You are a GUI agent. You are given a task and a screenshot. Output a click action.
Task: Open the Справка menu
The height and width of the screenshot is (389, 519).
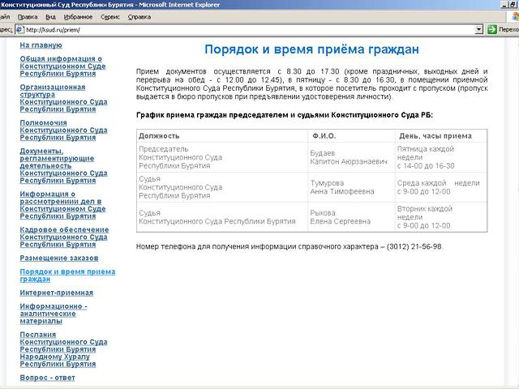(x=139, y=17)
